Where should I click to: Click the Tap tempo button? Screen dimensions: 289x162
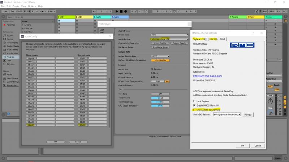[x=12, y=12]
